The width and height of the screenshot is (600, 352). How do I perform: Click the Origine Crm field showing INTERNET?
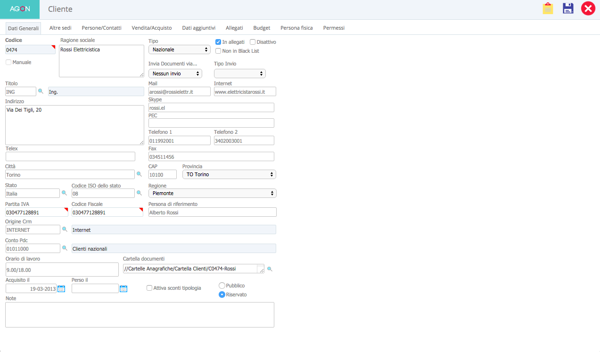pyautogui.click(x=33, y=229)
